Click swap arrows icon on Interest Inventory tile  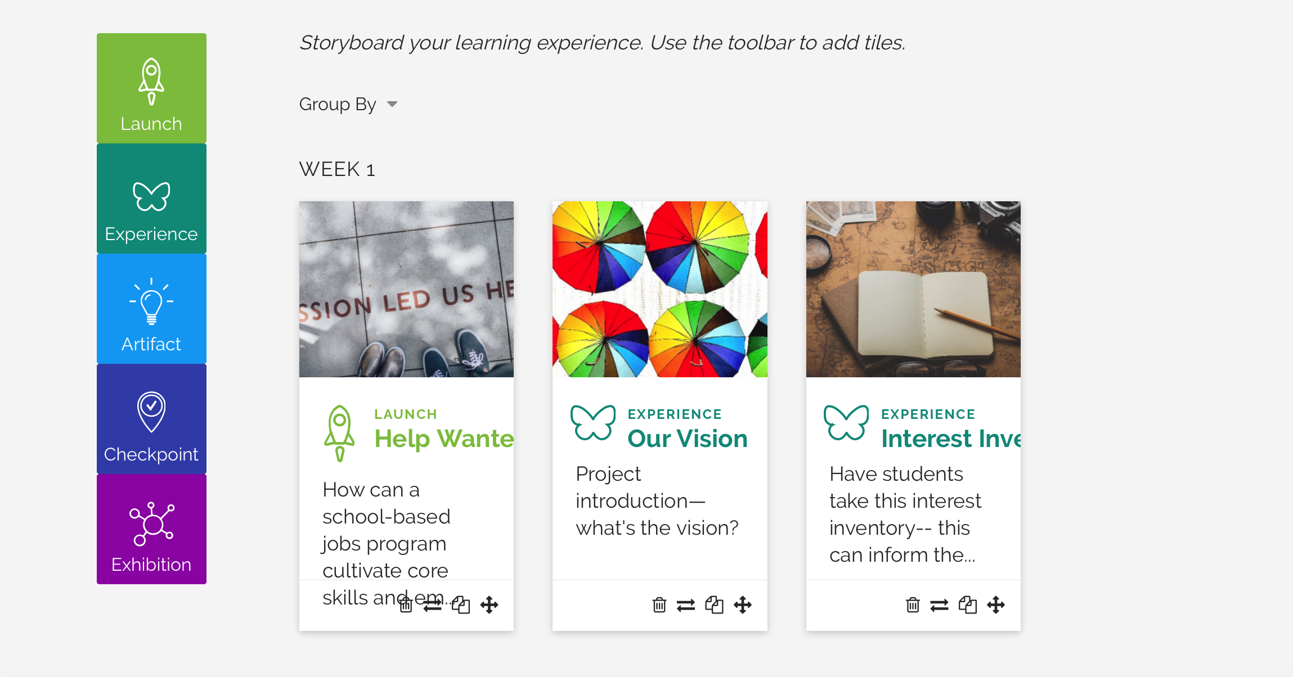click(x=939, y=605)
